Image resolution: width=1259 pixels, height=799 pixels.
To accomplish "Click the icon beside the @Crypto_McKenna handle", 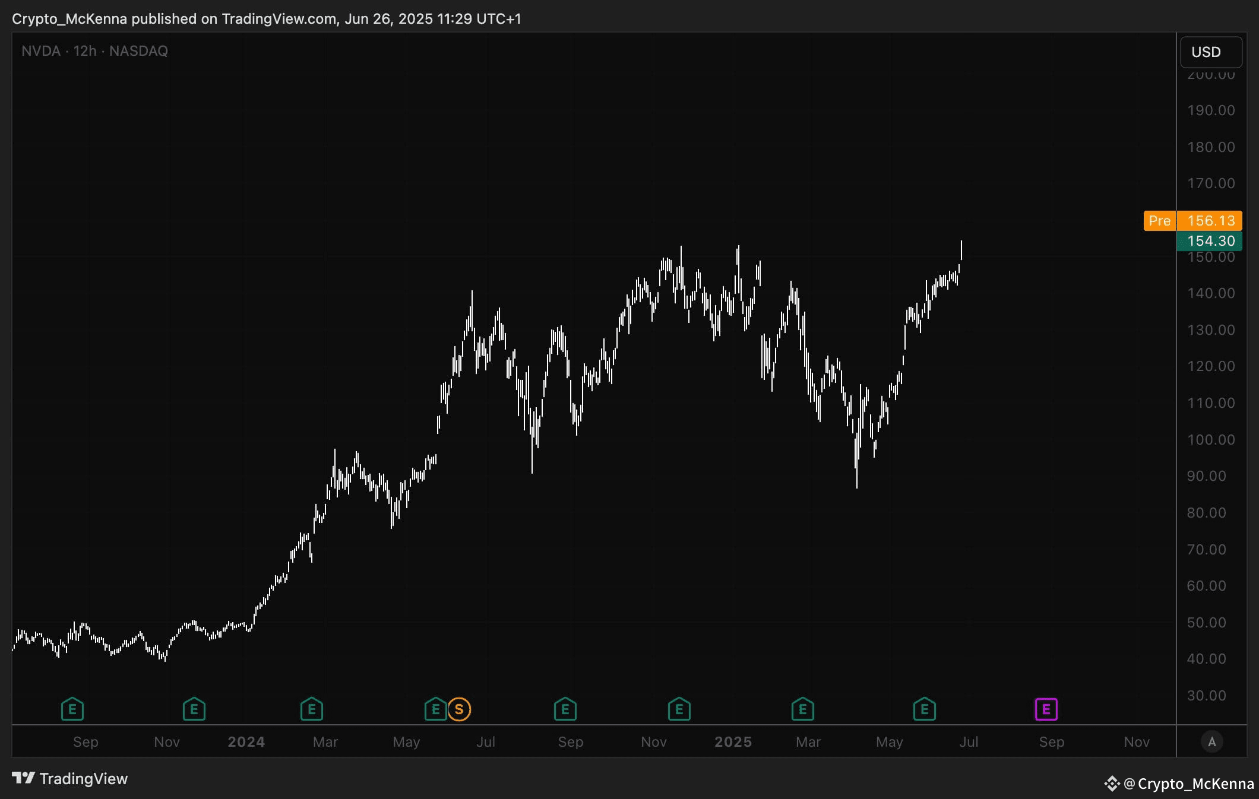I will 1112,784.
